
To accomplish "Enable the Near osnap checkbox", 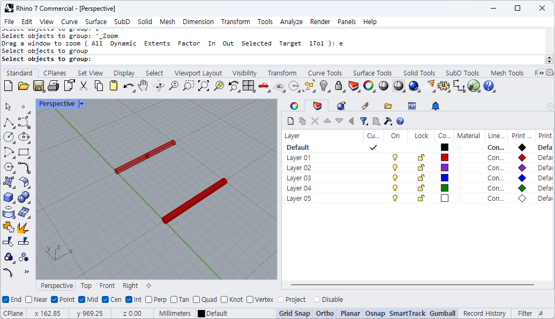I will [x=29, y=300].
